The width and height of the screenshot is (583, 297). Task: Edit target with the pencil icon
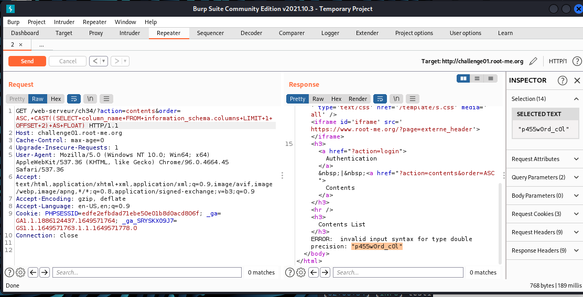coord(533,61)
